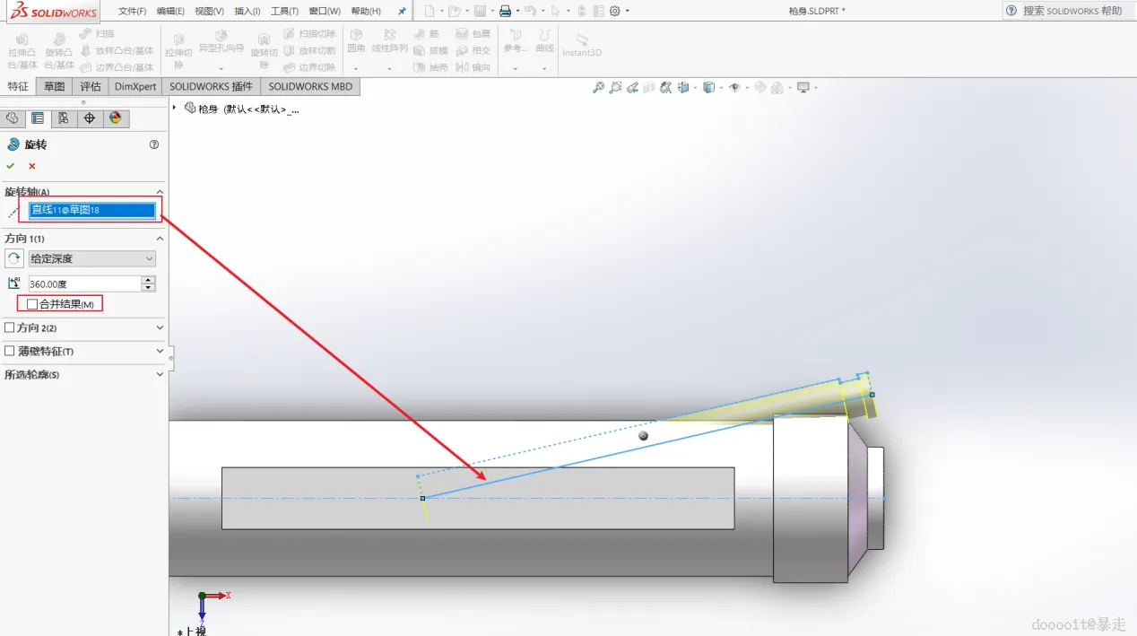
Task: Click the Print icon in title toolbar
Action: click(x=505, y=11)
